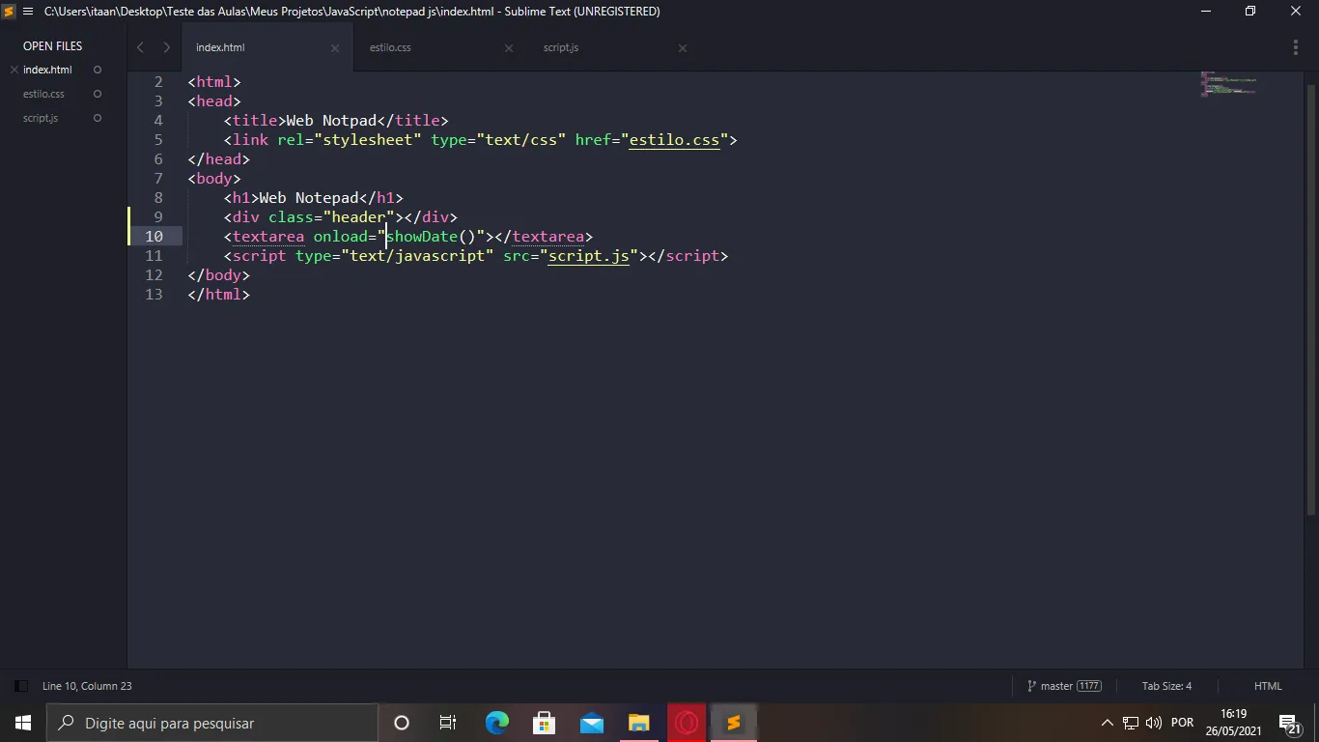1319x742 pixels.
Task: Click the hamburger menu icon in the title bar
Action: coord(27,12)
